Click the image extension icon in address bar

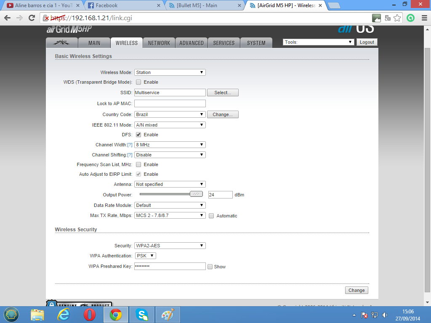[x=376, y=18]
